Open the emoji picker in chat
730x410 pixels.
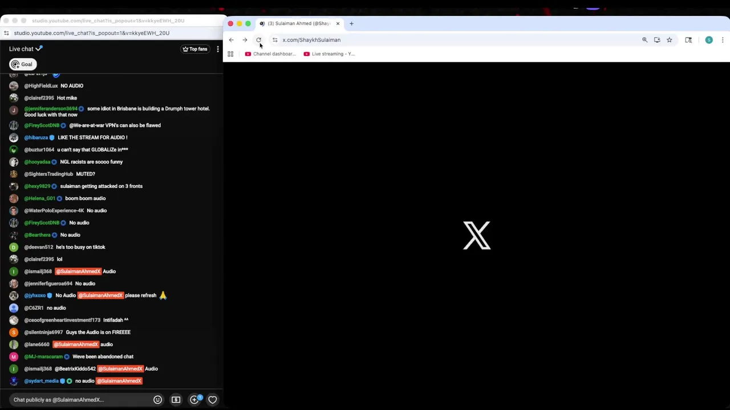(x=157, y=400)
